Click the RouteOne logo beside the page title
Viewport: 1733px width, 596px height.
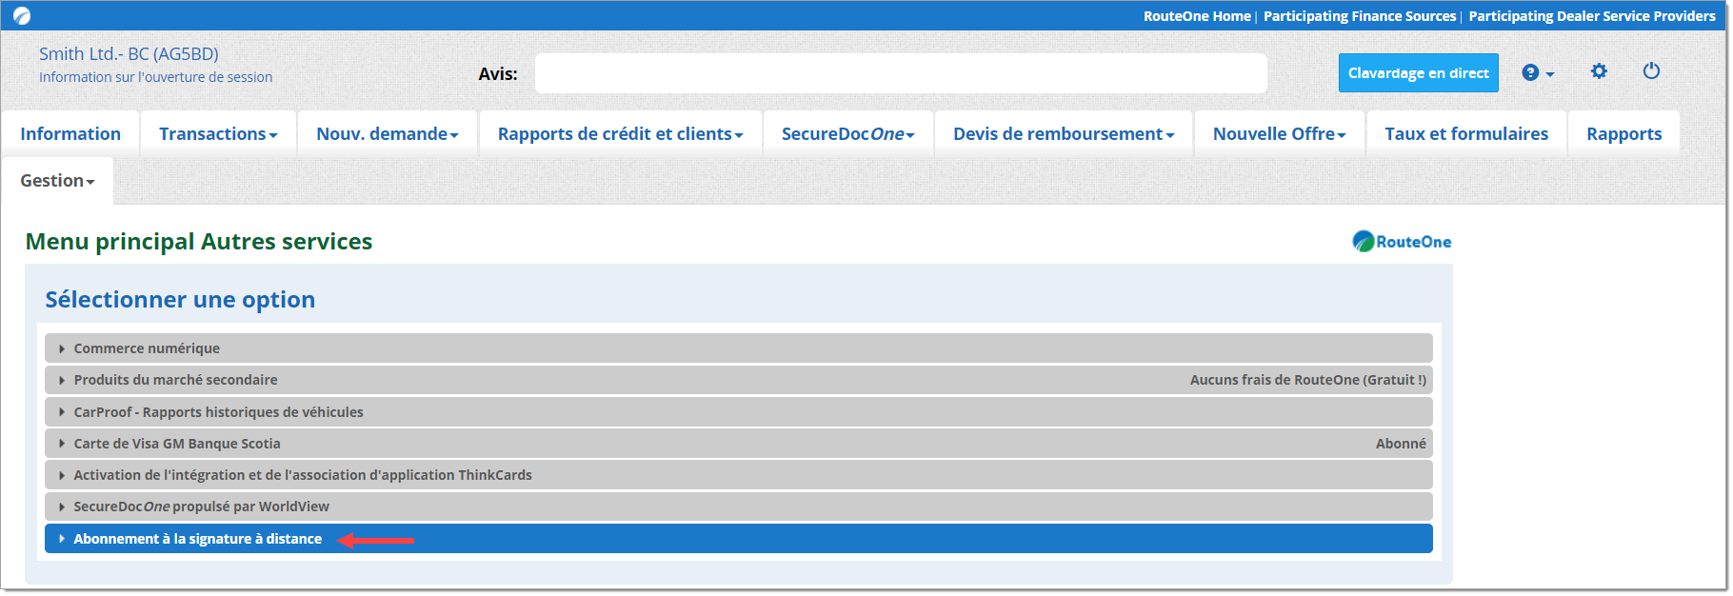point(1402,242)
